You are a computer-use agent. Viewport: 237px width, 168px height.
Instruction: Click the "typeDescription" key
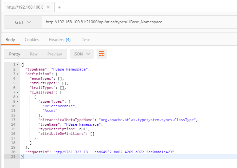tap(57, 129)
